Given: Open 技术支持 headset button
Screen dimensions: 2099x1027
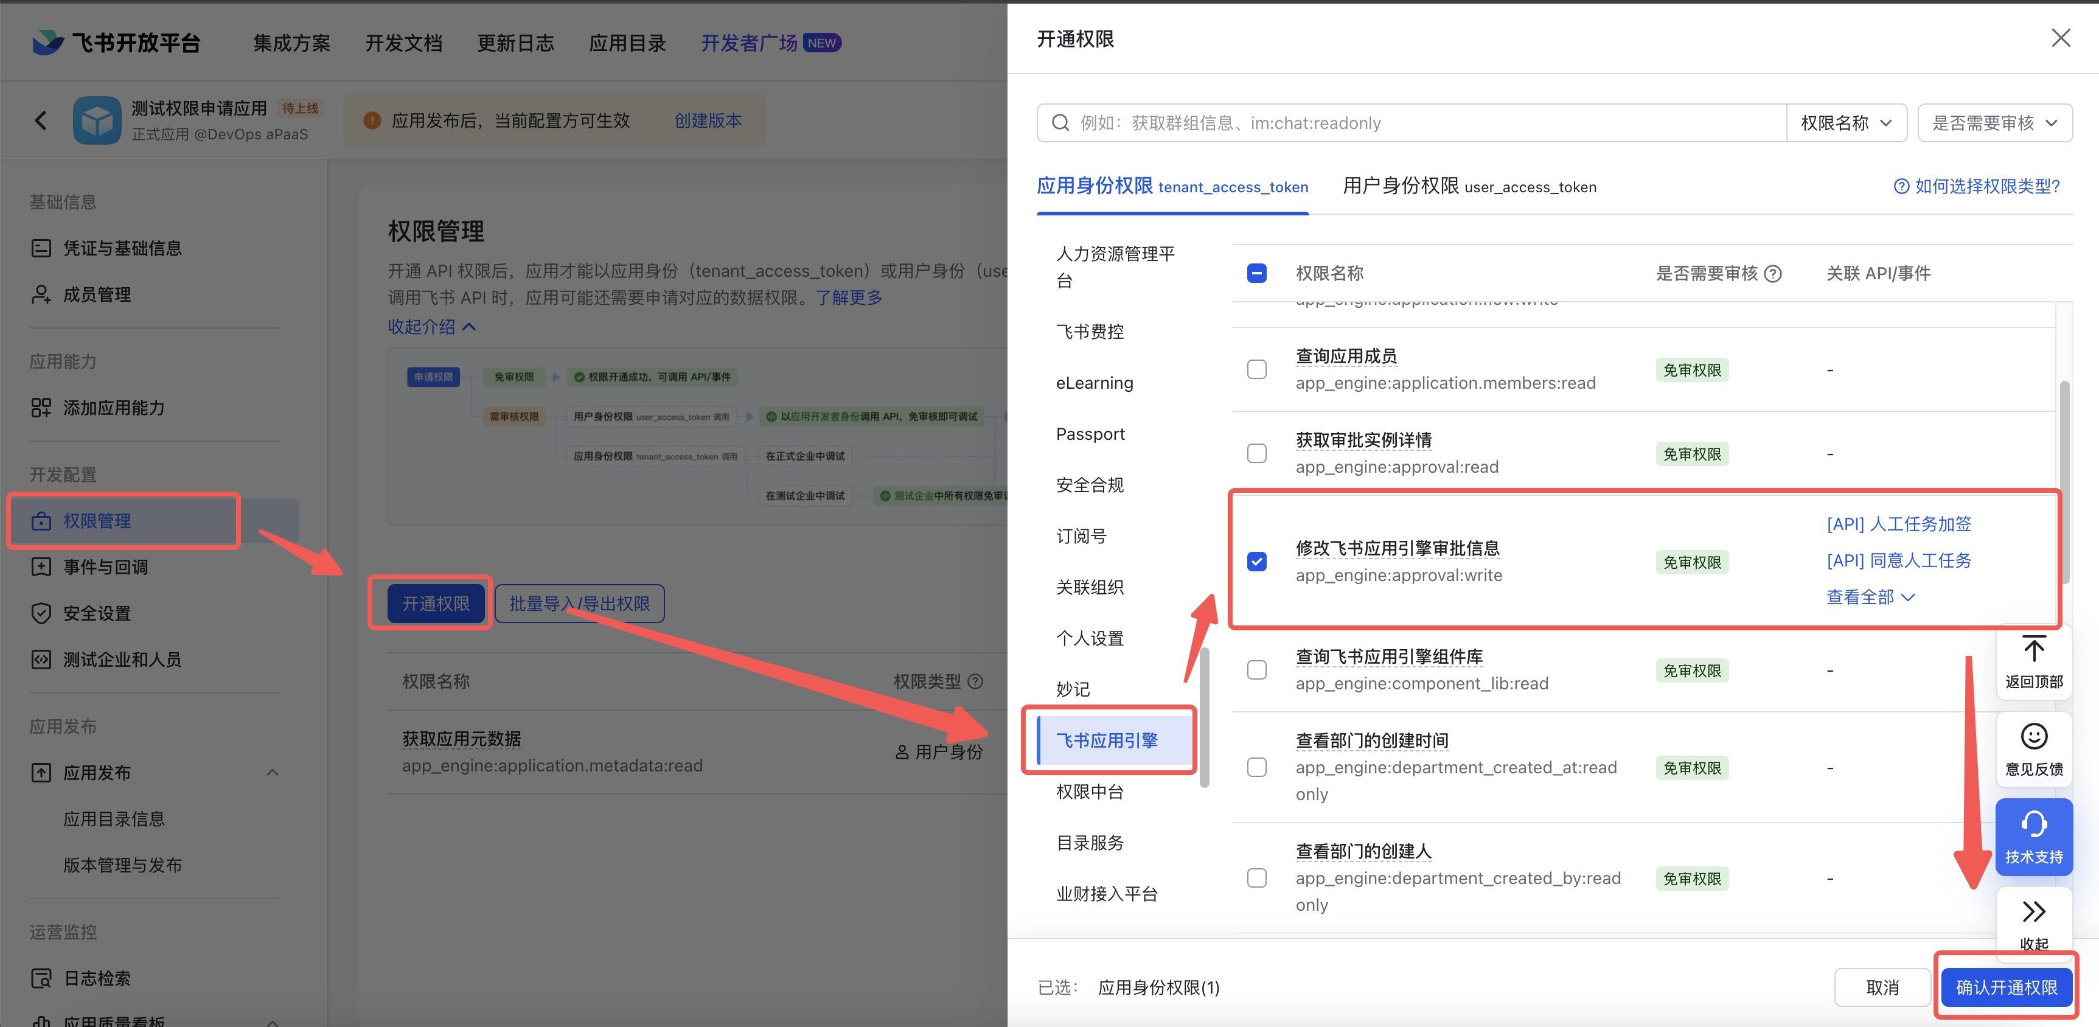Looking at the screenshot, I should click(x=2034, y=837).
